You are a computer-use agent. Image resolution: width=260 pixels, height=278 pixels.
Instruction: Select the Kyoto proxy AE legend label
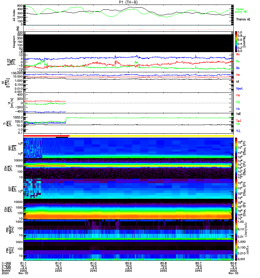pyautogui.click(x=241, y=10)
